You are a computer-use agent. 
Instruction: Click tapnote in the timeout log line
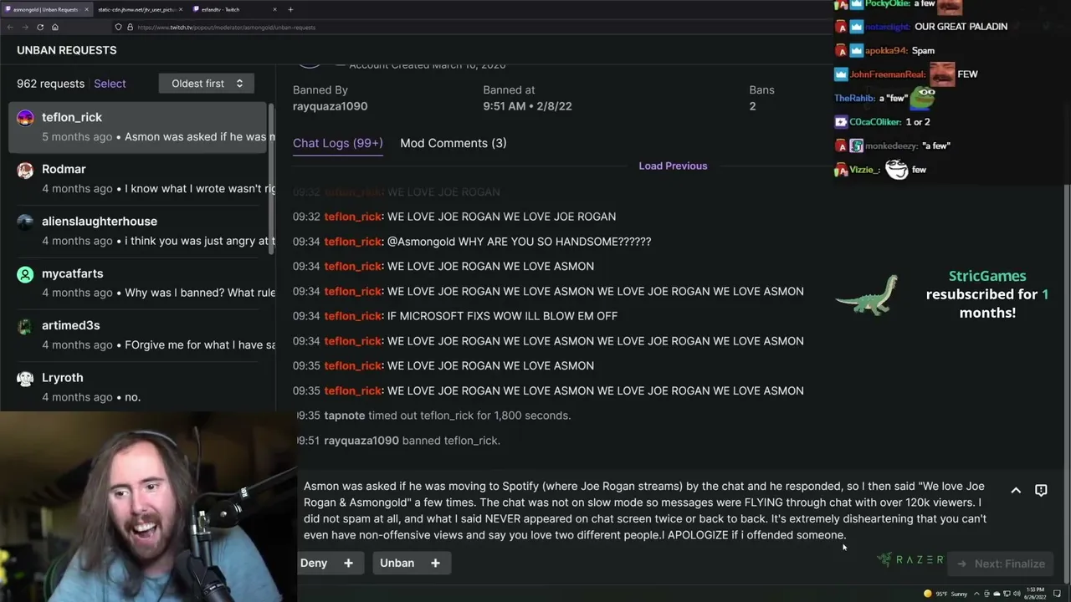(344, 416)
